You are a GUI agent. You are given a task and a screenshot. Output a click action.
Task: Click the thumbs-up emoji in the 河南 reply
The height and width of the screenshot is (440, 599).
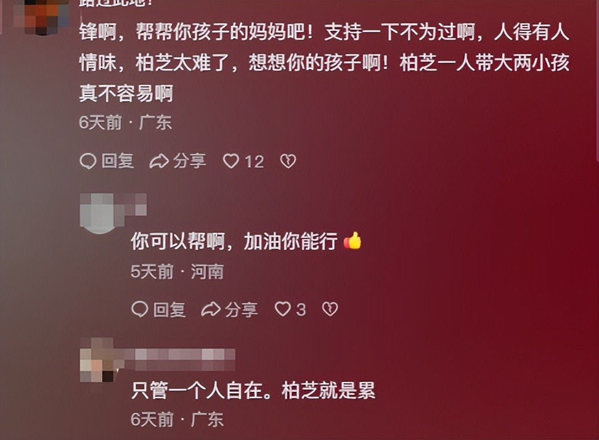352,240
